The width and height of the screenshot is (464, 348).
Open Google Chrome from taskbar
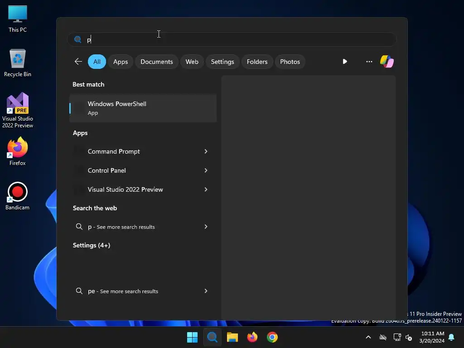coord(272,337)
